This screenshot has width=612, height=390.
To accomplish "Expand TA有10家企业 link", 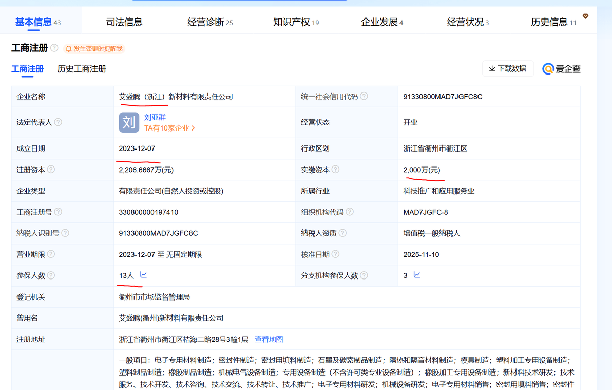I will (169, 128).
